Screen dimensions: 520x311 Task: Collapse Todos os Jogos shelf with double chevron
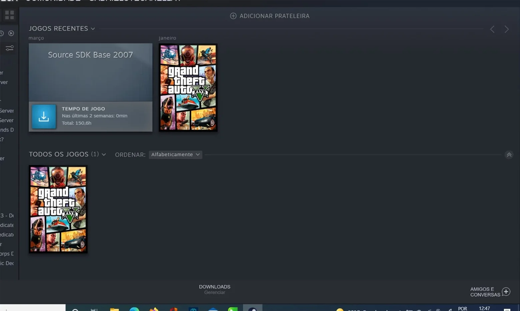coord(509,155)
